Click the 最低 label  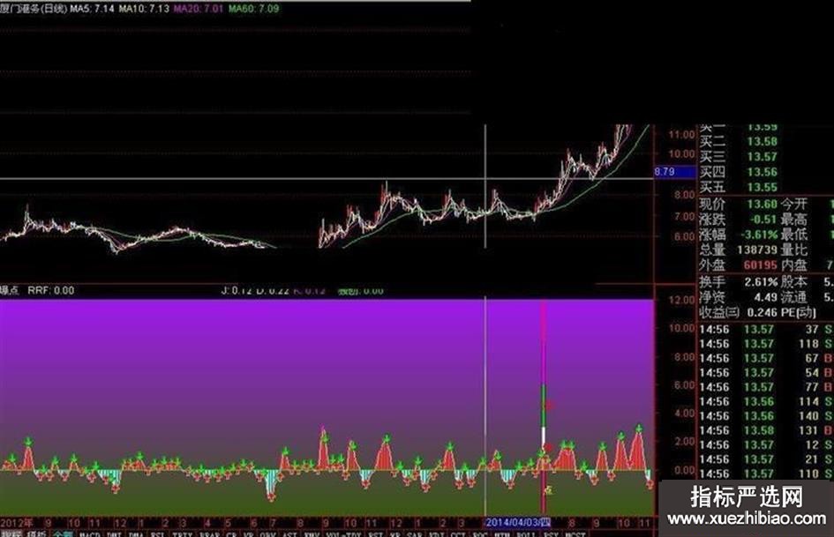794,235
